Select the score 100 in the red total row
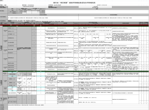Image resolution: width=149 pixels, height=110 pixels. [34, 25]
